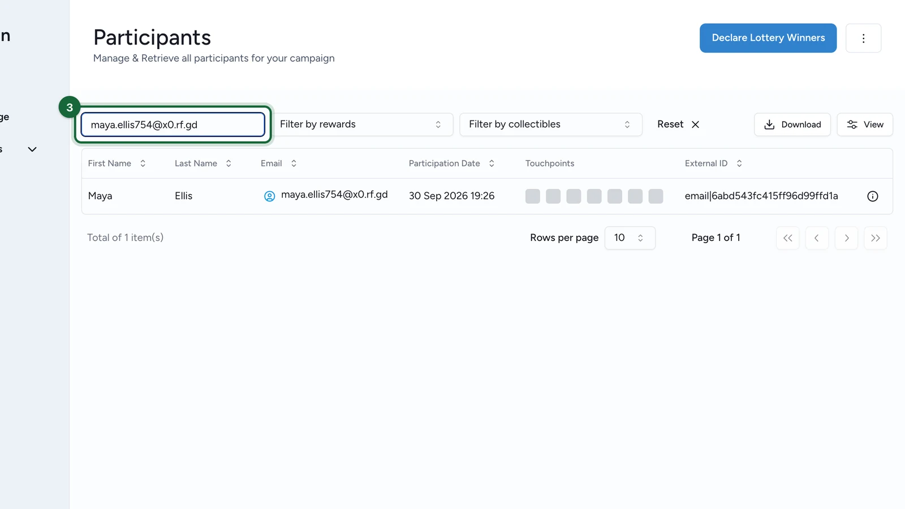Expand the sidebar chevron arrow
Viewport: 905px width, 509px height.
[32, 149]
